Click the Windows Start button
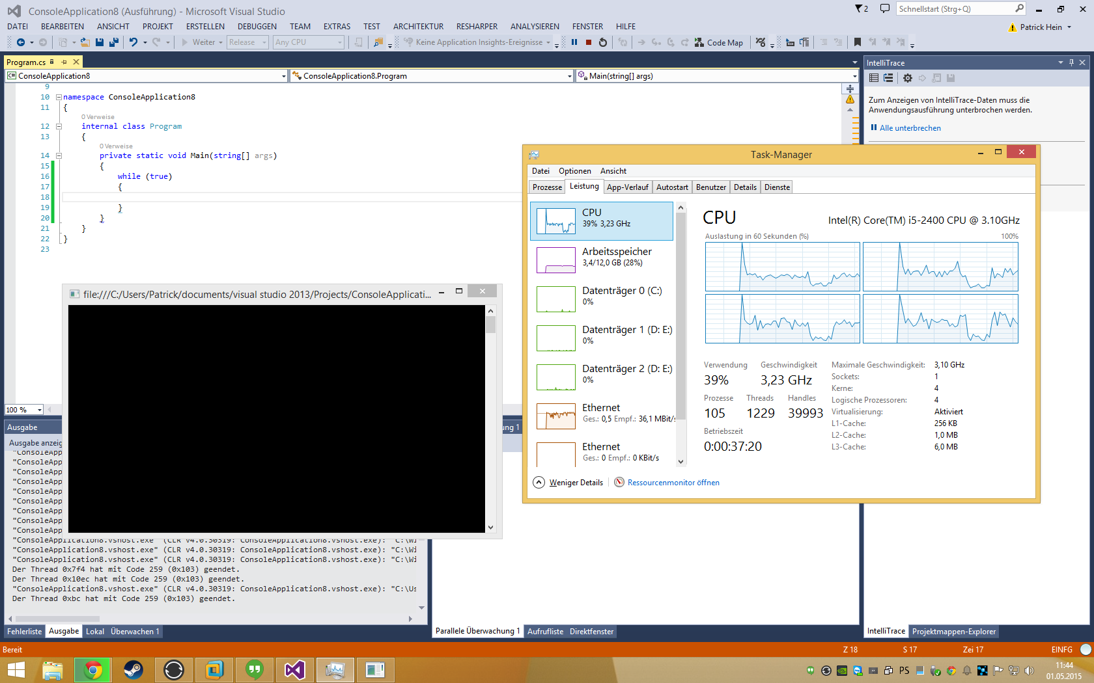The height and width of the screenshot is (683, 1094). [16, 669]
